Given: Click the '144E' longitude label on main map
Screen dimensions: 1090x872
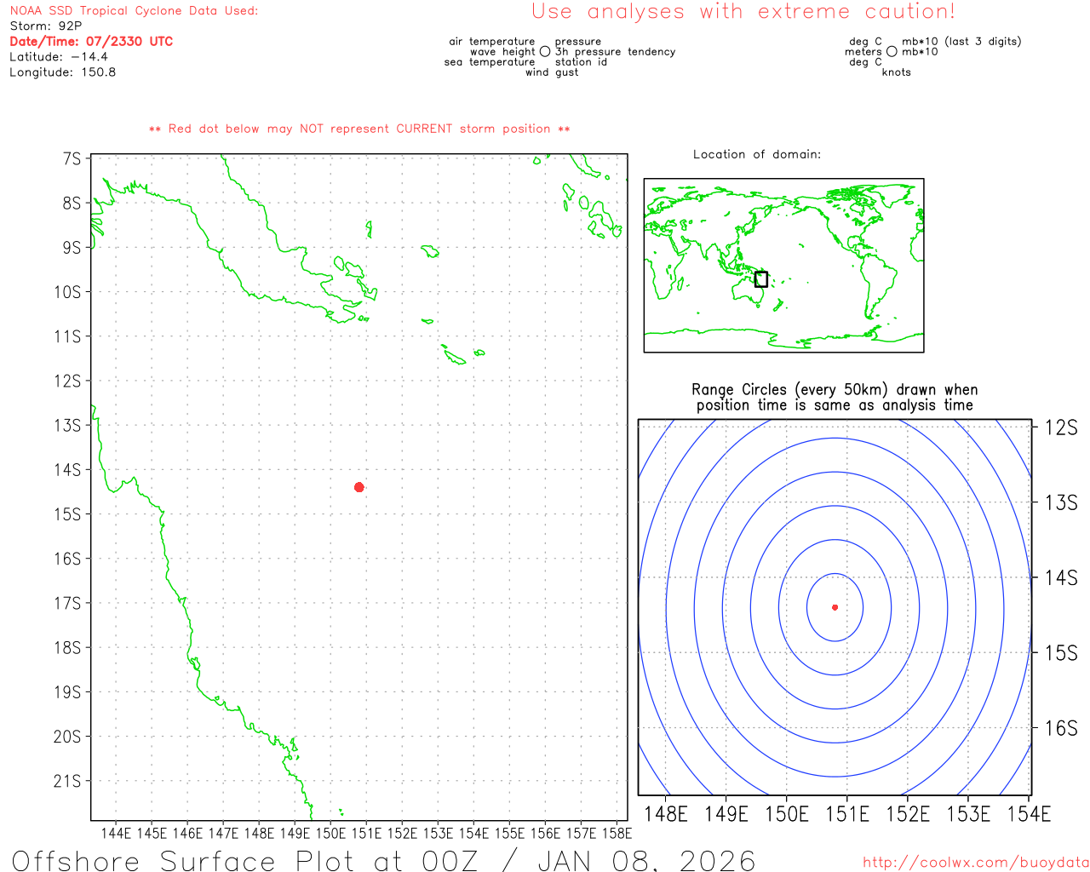Looking at the screenshot, I should (x=117, y=833).
